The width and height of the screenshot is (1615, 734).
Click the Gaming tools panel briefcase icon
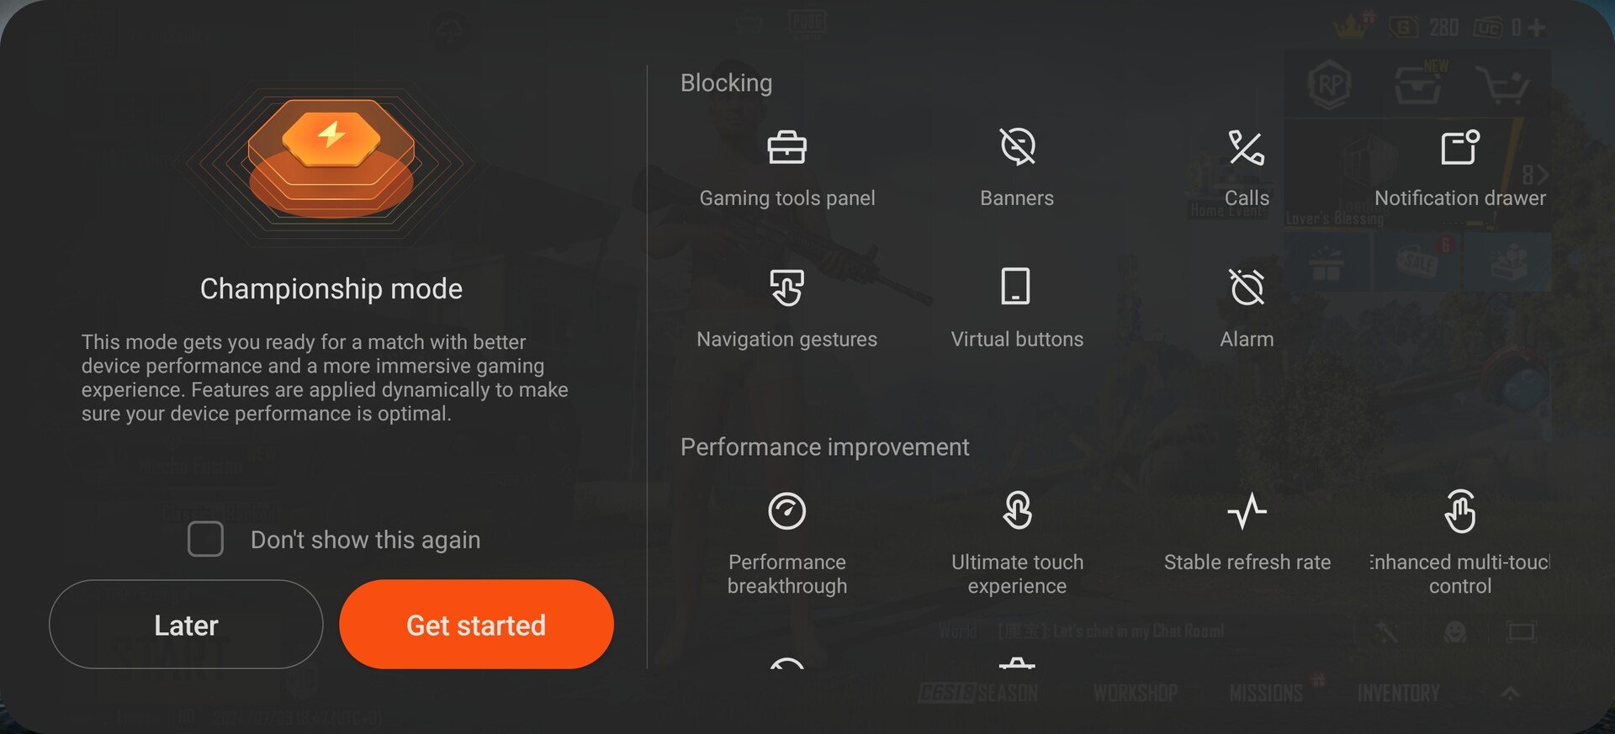787,147
